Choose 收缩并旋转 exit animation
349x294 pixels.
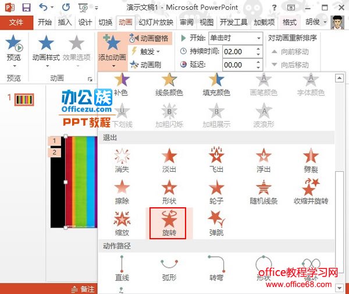(x=311, y=192)
